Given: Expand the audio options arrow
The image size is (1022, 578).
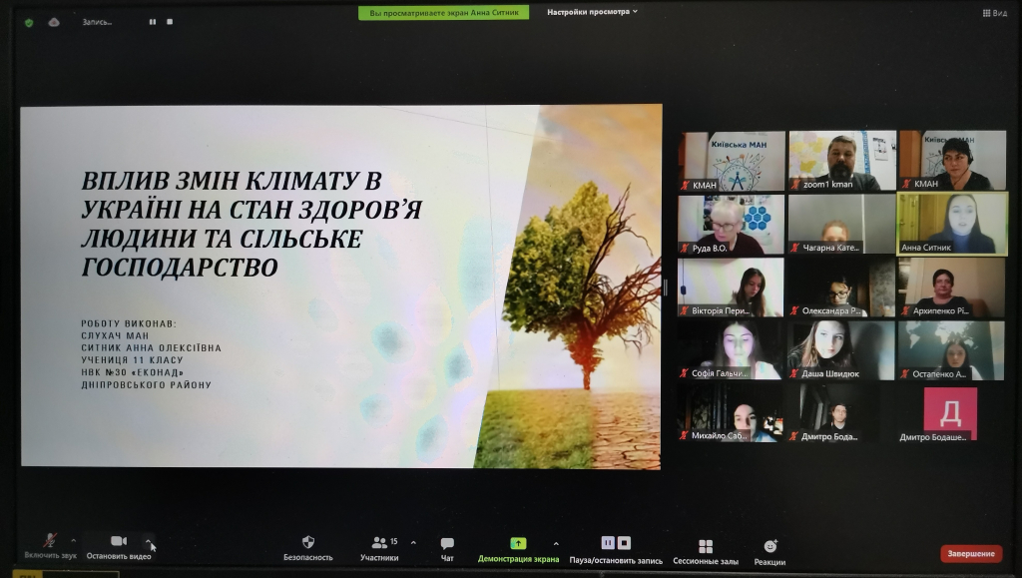Looking at the screenshot, I should 73,541.
